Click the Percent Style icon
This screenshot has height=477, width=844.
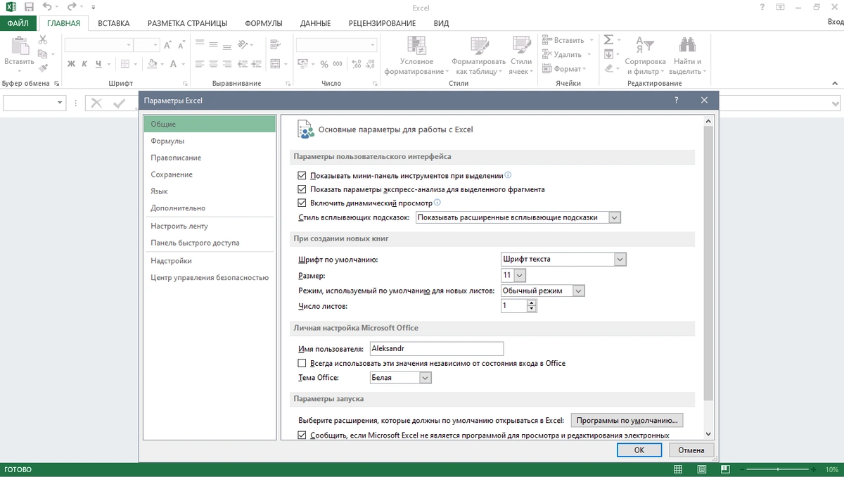pyautogui.click(x=324, y=64)
